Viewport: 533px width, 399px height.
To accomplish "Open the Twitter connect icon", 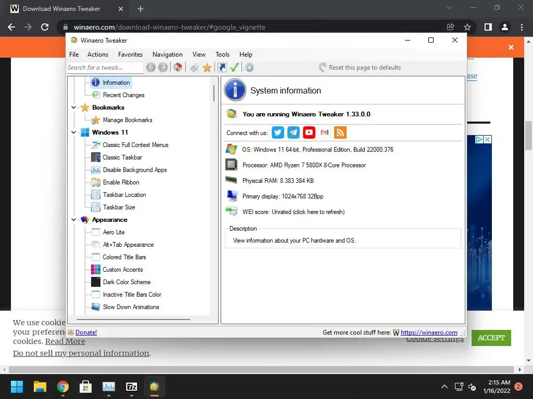I will coord(278,132).
